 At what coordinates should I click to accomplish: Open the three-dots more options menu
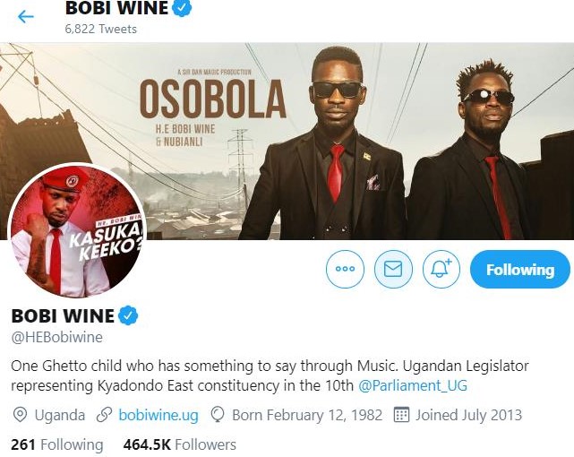pyautogui.click(x=345, y=269)
